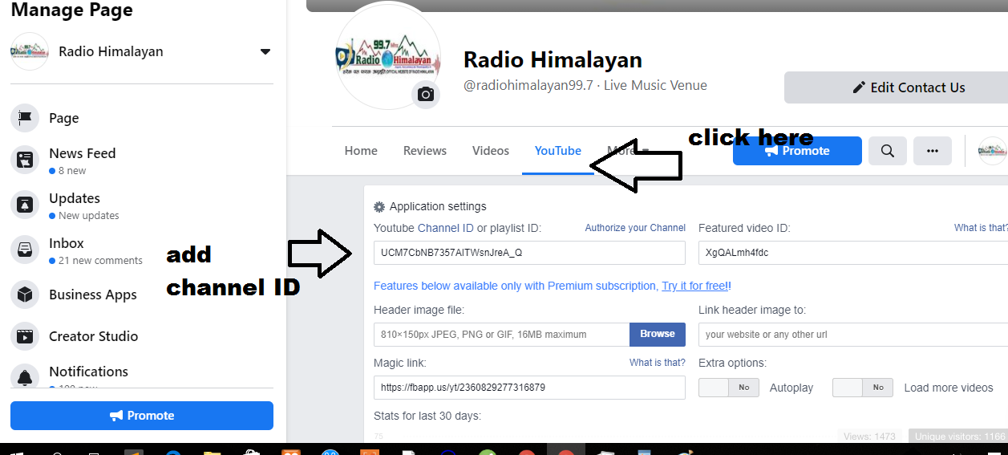Image resolution: width=1008 pixels, height=455 pixels.
Task: Click '21 new comments' under Inbox
Action: pyautogui.click(x=95, y=261)
